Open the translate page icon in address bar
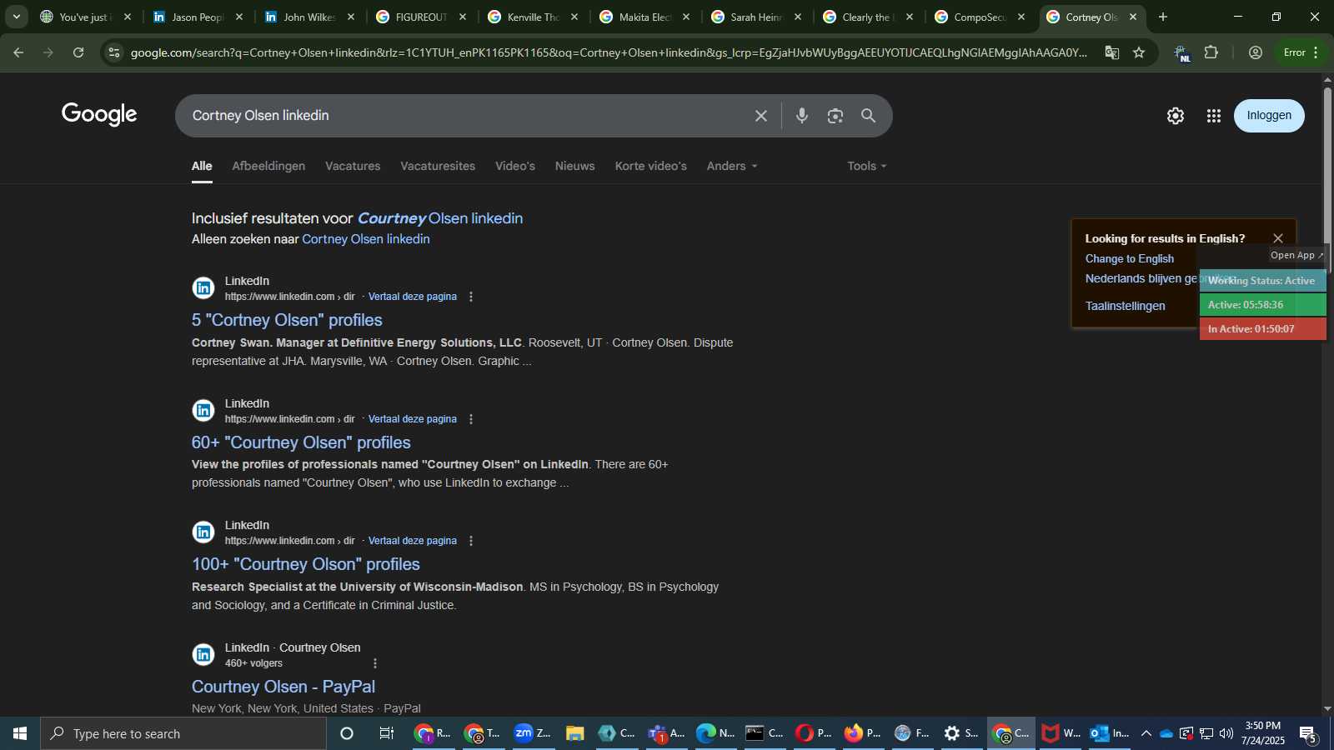Screen dimensions: 1334x750 (x=1111, y=52)
